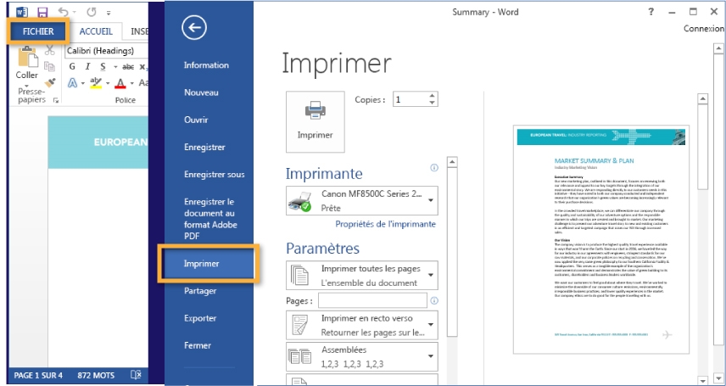The width and height of the screenshot is (726, 386).
Task: Open the Text Effects dropdown arrow
Action: tap(83, 83)
